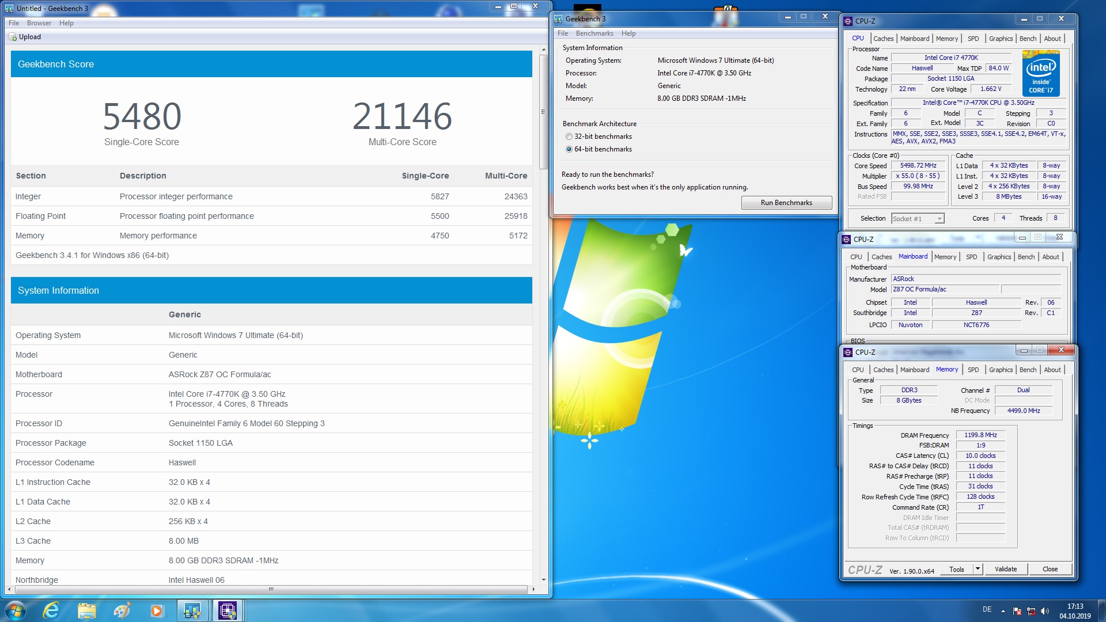The image size is (1106, 622).
Task: Open Help menu in Geekbench 3 dialog
Action: 628,33
